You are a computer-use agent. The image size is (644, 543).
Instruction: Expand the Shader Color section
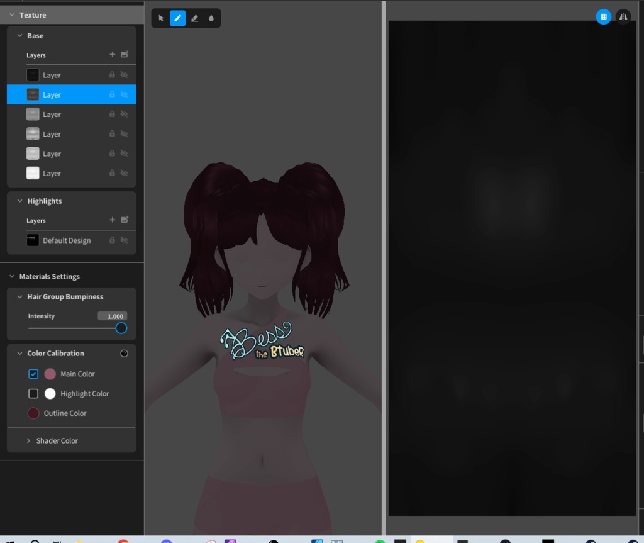click(28, 440)
